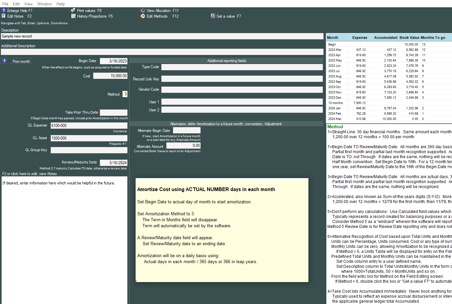The width and height of the screenshot is (452, 304).
Task: Click the Get a value icon
Action: [x=213, y=16]
